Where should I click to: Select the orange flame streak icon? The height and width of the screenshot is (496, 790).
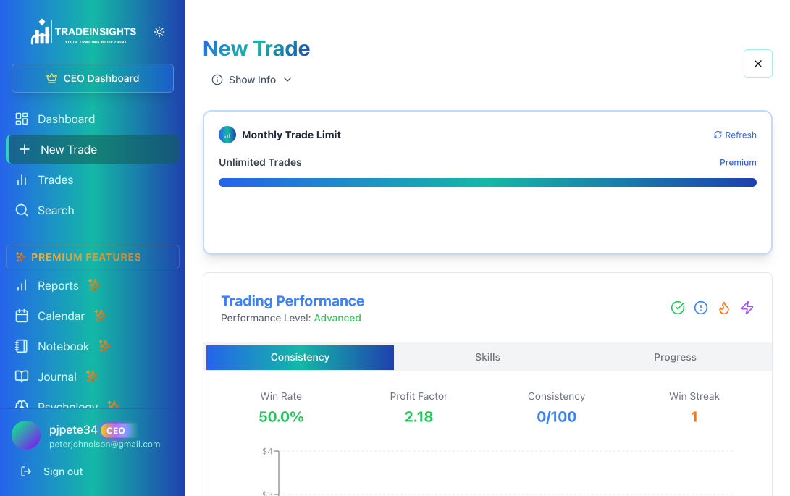click(724, 308)
